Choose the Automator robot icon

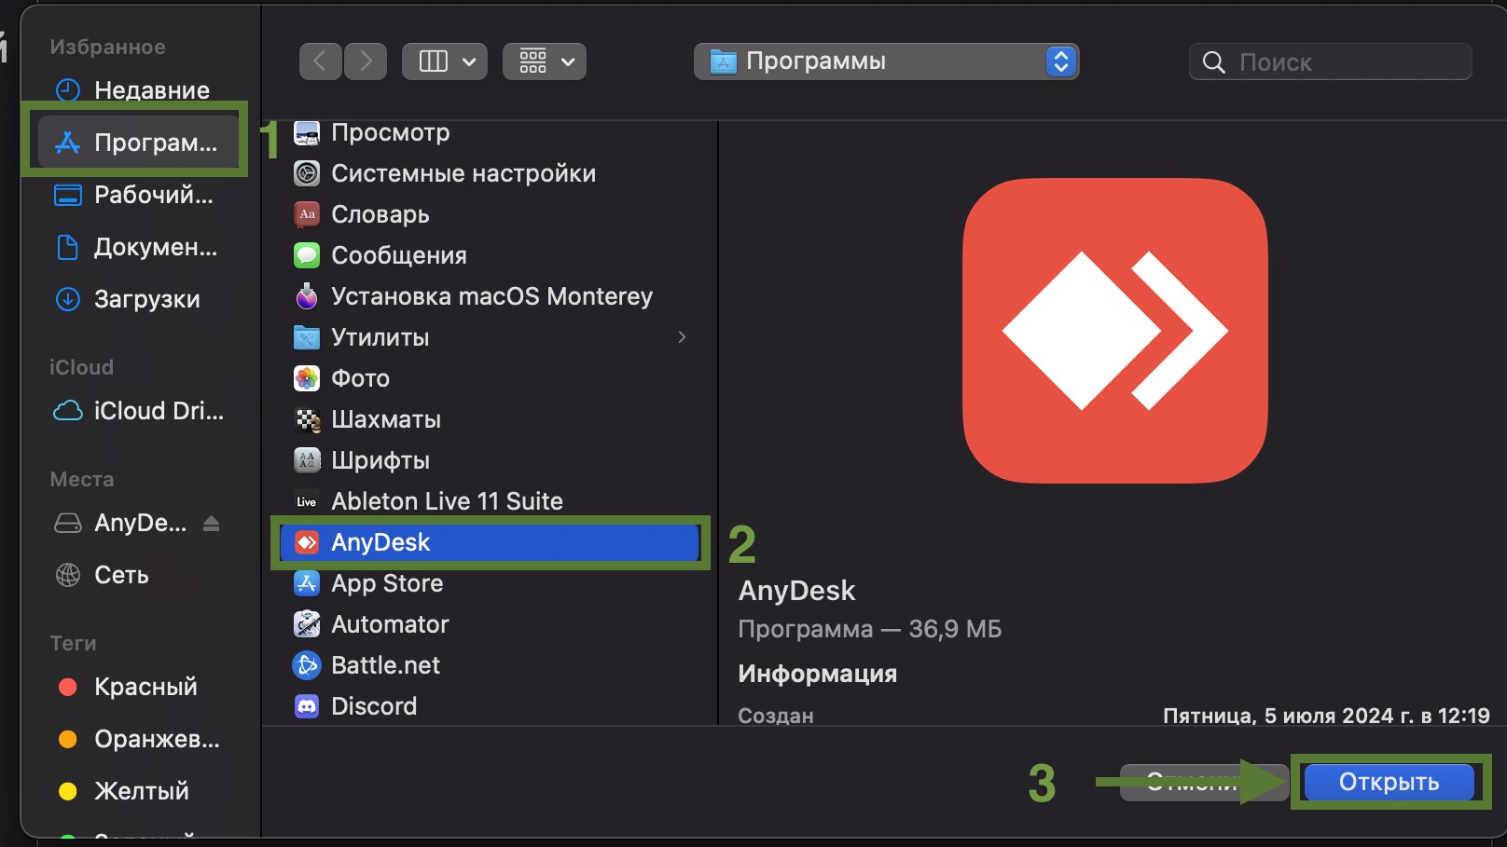(307, 624)
